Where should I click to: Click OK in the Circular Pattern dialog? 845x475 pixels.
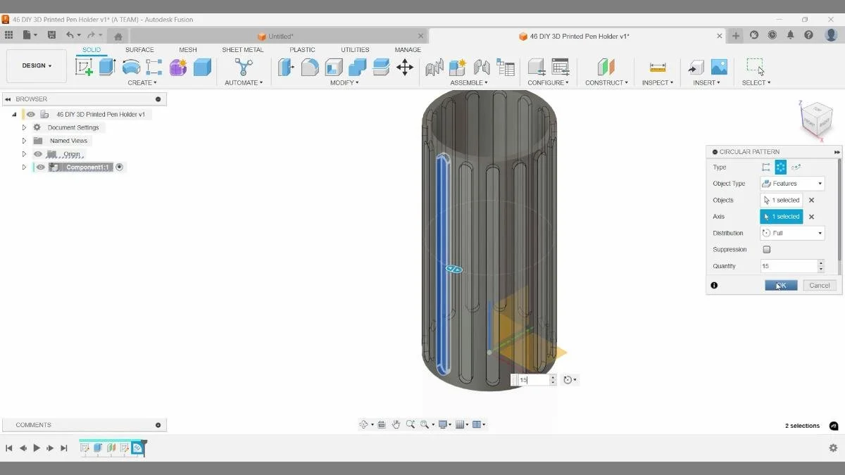[x=781, y=285]
